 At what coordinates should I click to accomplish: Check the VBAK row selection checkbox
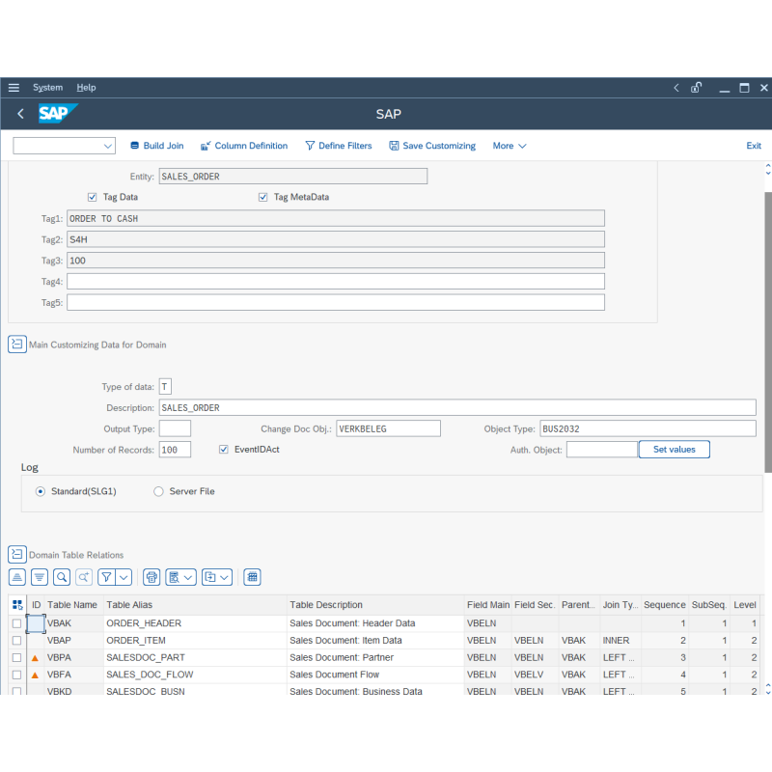click(16, 623)
